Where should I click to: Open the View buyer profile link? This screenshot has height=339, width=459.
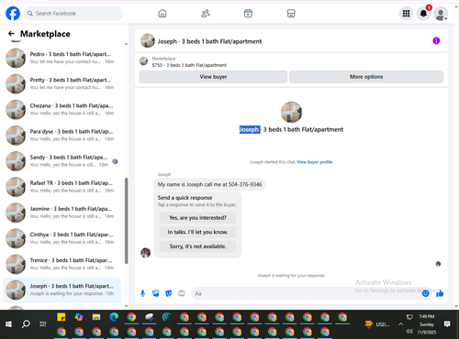click(315, 162)
